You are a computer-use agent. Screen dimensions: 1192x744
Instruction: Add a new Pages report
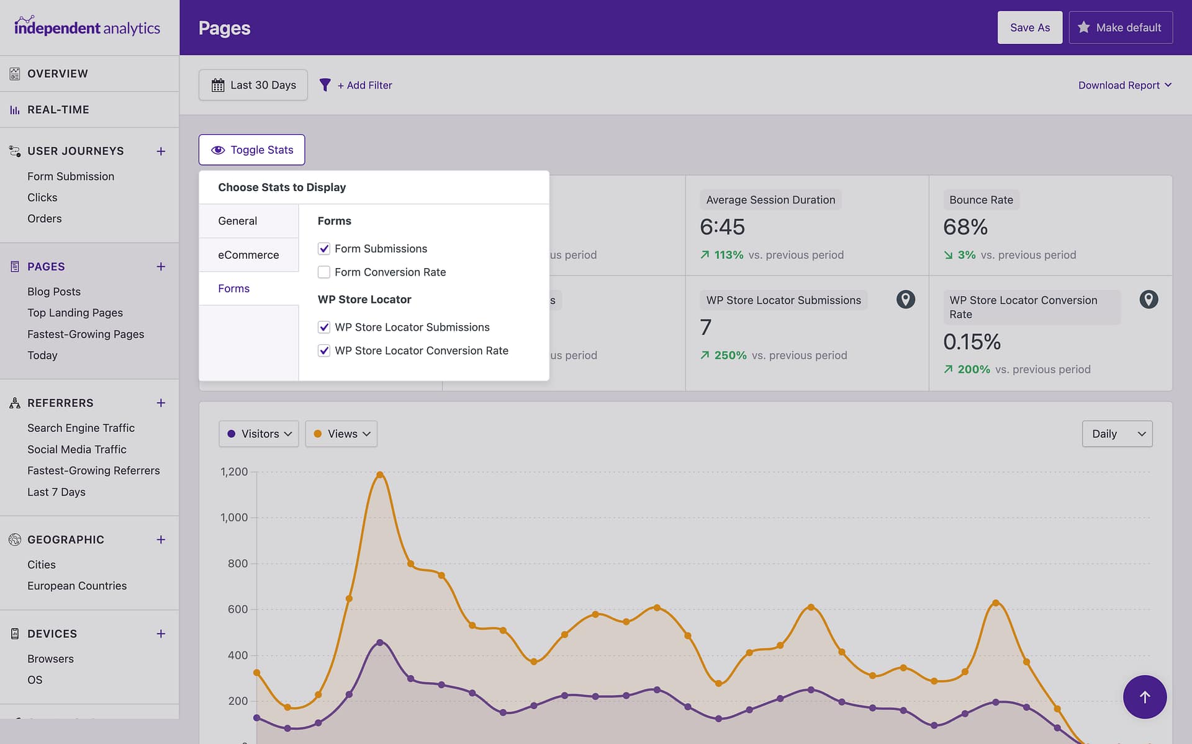[x=161, y=267]
